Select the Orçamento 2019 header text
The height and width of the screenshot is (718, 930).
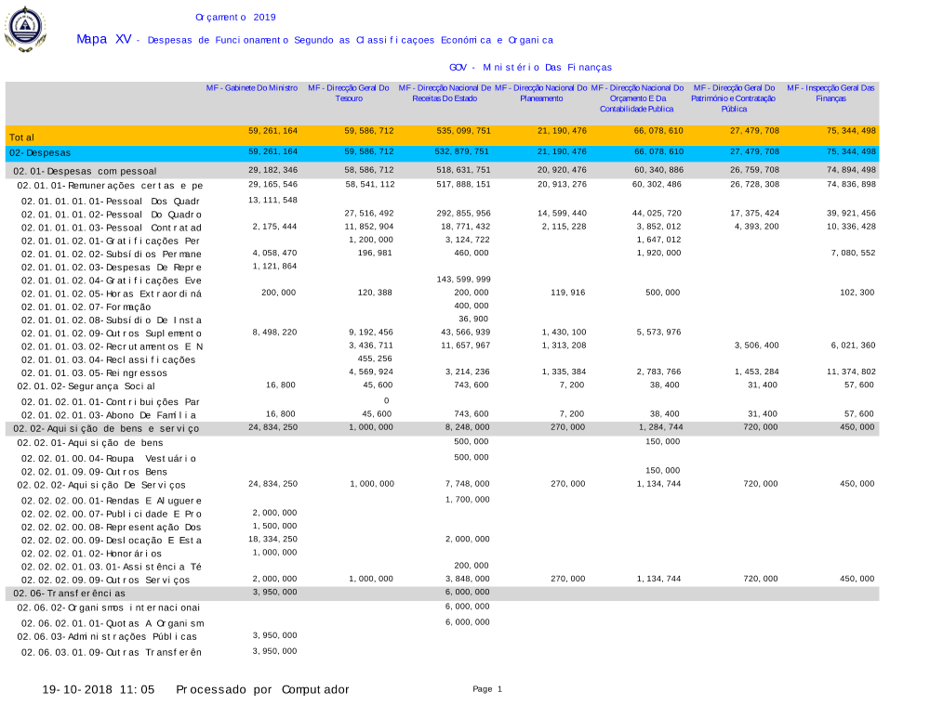point(235,17)
